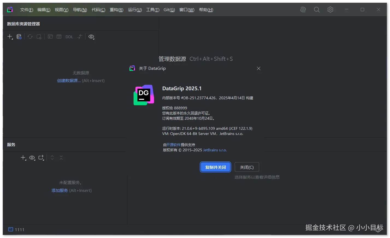The width and height of the screenshot is (390, 238).
Task: Click the DDL toolbar button
Action: tap(69, 37)
